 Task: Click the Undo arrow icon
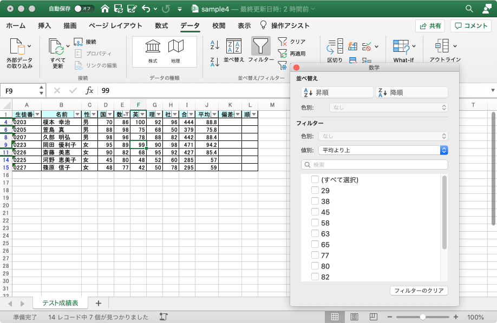click(x=146, y=9)
